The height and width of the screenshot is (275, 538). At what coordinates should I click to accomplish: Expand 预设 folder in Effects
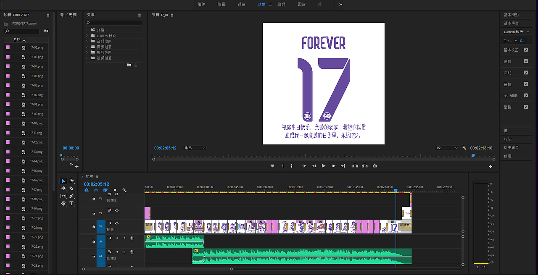[x=87, y=30]
